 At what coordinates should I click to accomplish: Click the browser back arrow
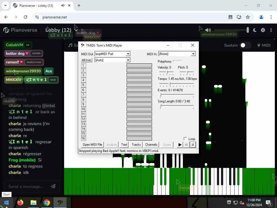point(6,17)
